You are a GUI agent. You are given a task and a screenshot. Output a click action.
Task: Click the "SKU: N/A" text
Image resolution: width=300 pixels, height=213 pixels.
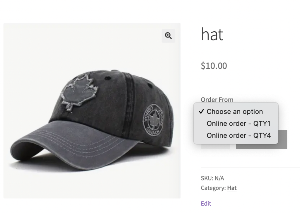[x=212, y=178]
